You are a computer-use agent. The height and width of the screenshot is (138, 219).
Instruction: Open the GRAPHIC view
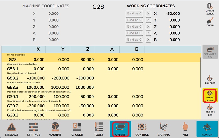[x=164, y=129]
